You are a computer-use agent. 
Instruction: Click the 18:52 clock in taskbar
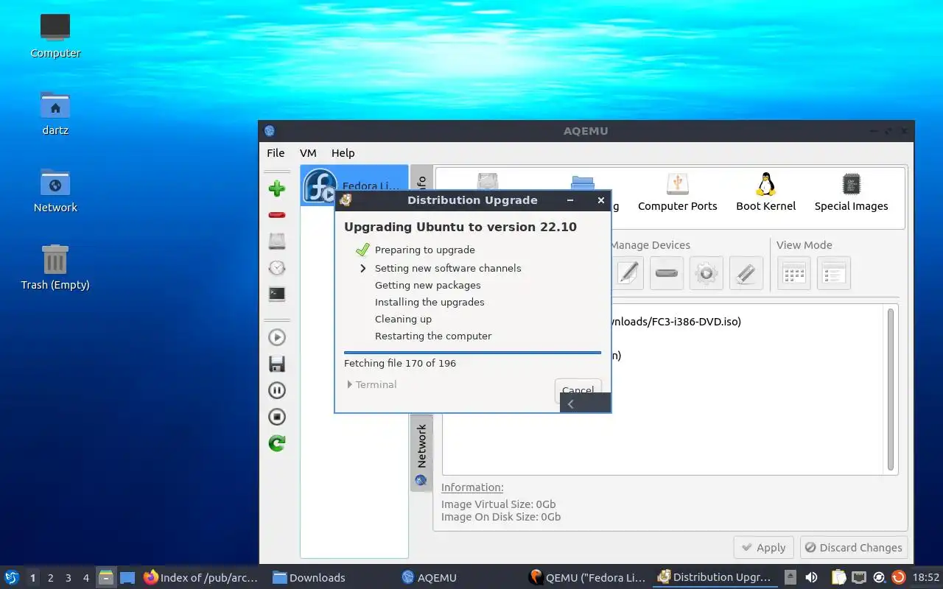(925, 577)
